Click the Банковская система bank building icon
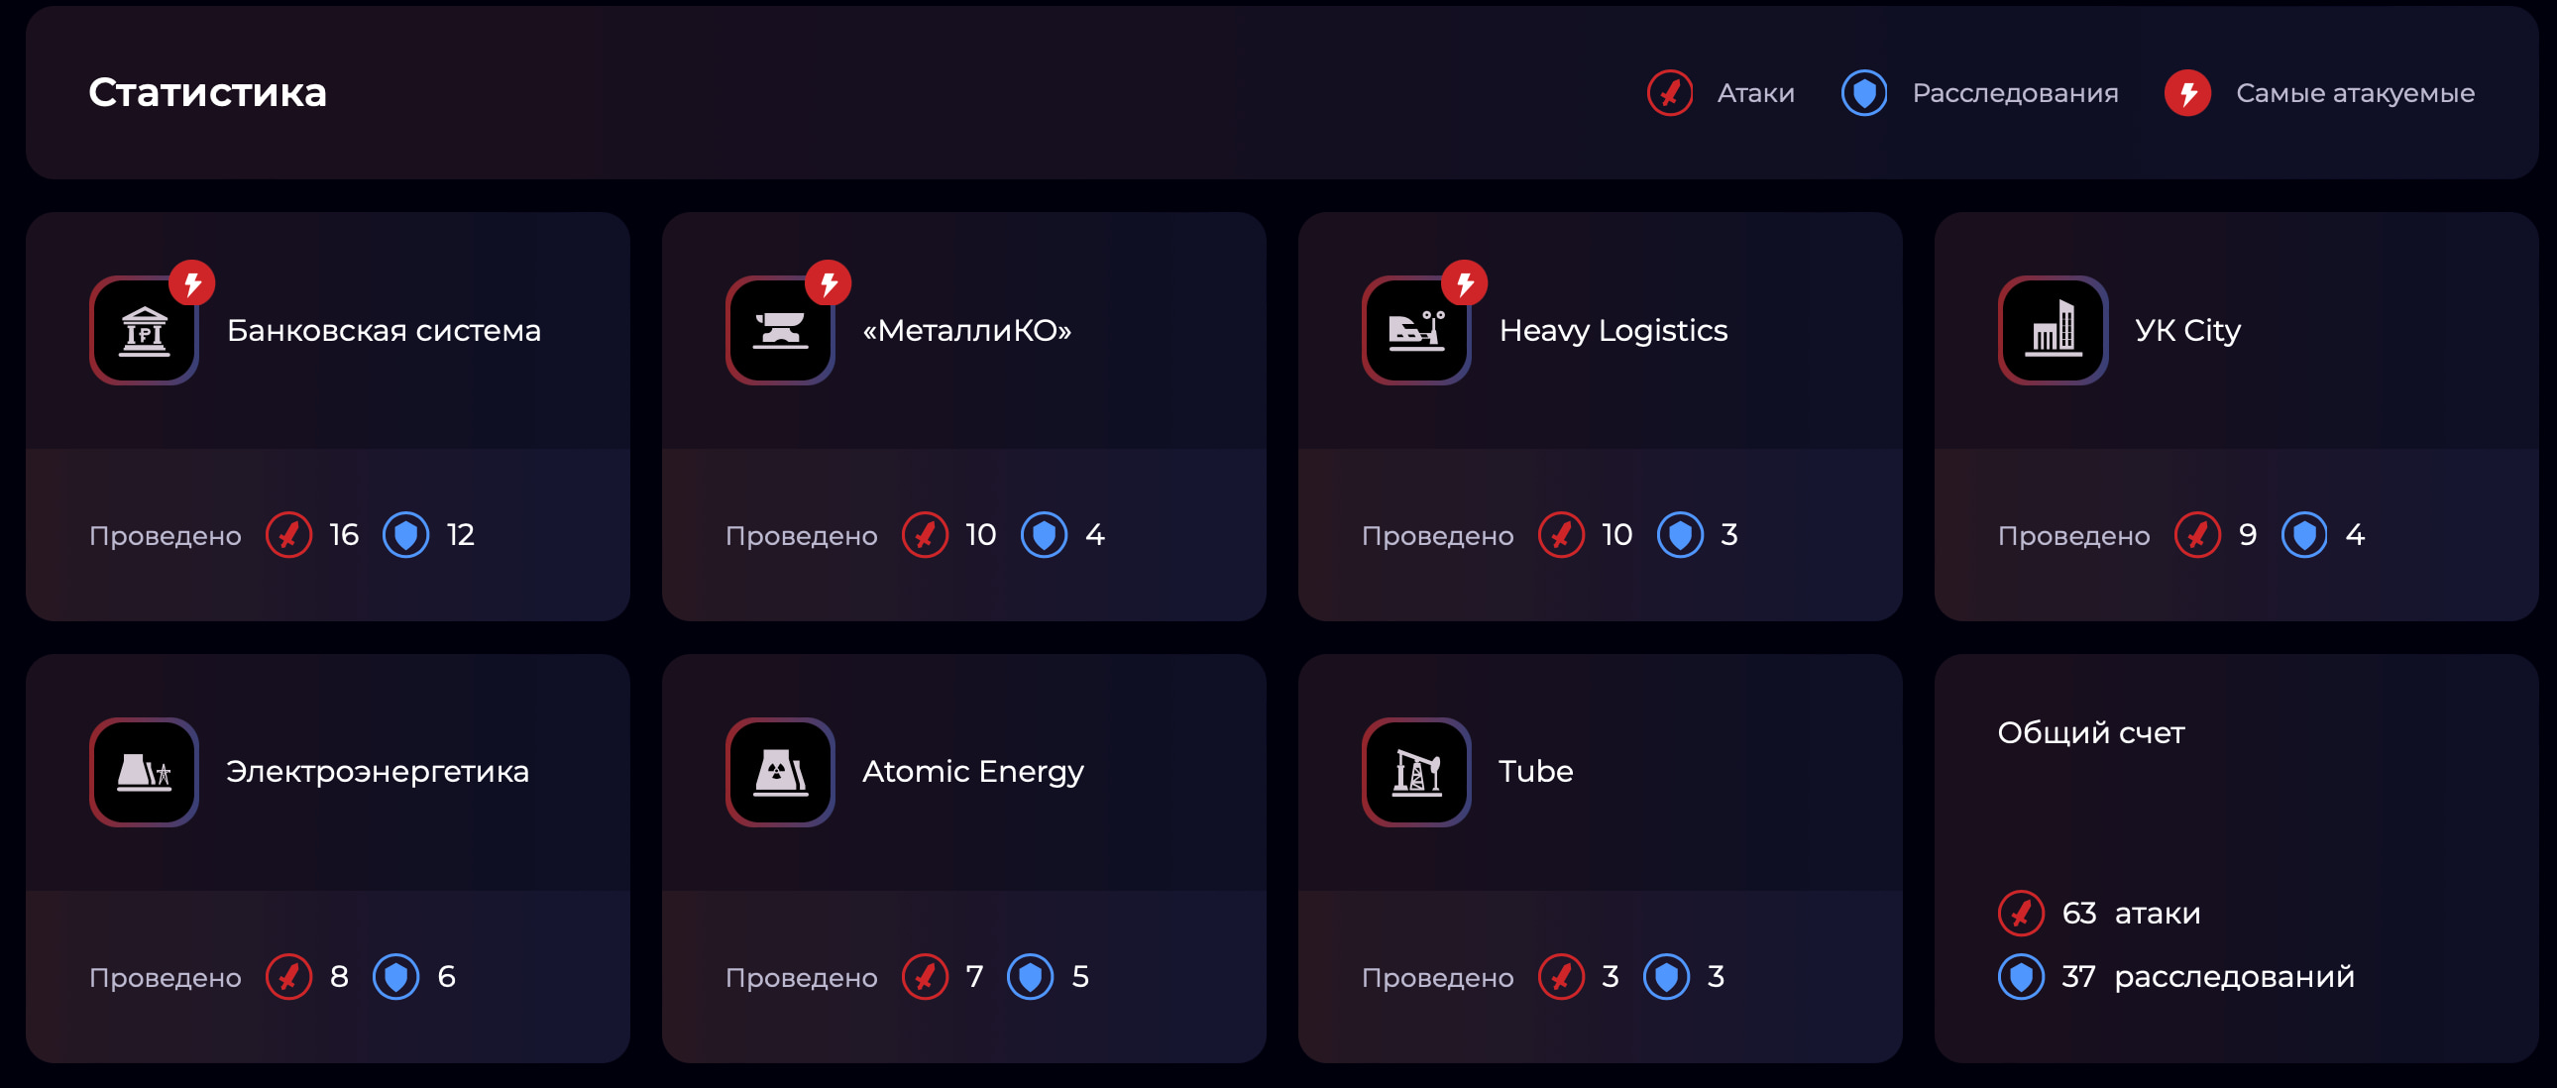The width and height of the screenshot is (2557, 1088). point(144,331)
